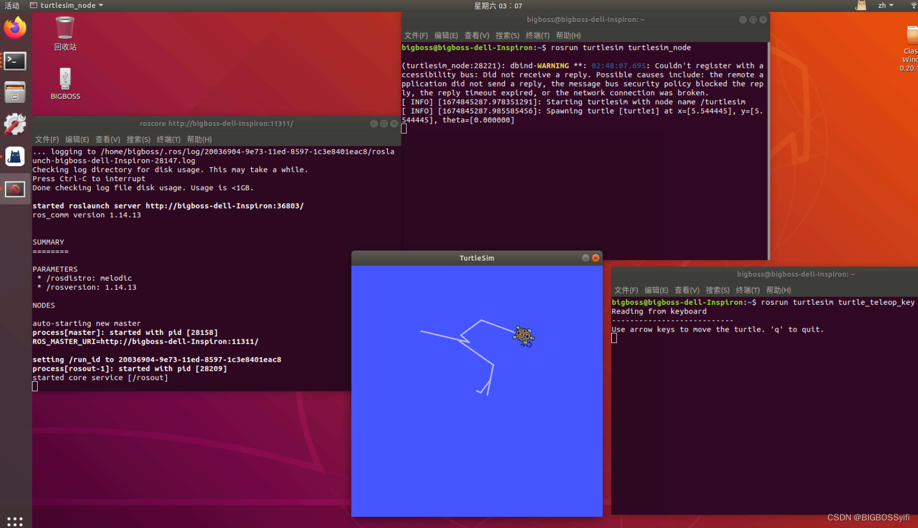Open 文件(F) menu in turtlesim_node terminal
The width and height of the screenshot is (918, 528).
click(416, 35)
